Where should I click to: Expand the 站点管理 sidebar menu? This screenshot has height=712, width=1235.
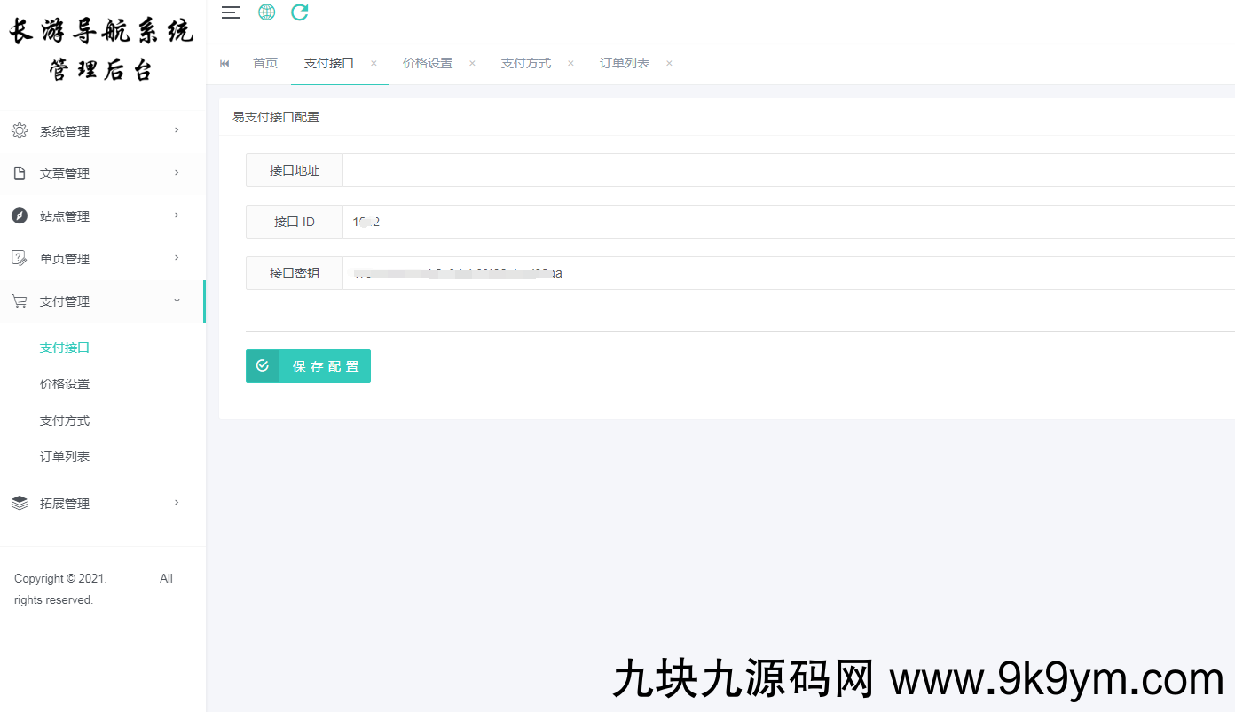point(98,216)
